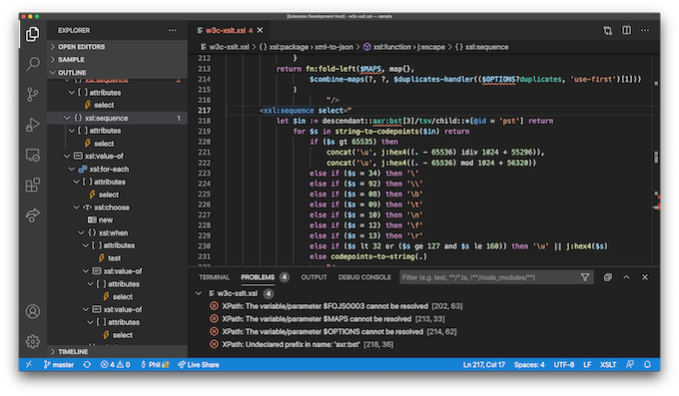Open the Remote Explorer view

point(33,155)
